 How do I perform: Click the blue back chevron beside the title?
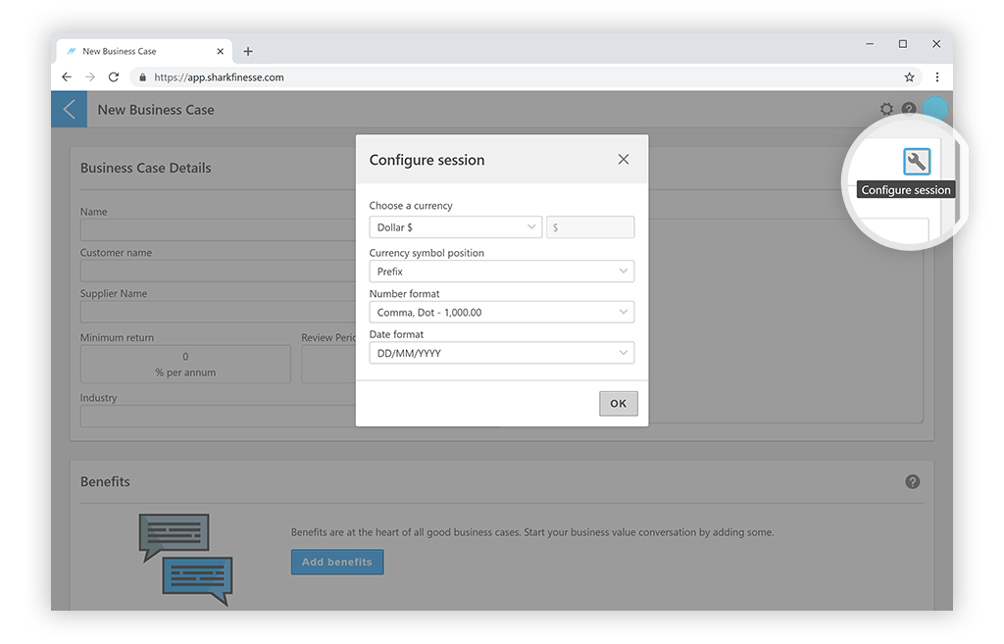point(68,109)
